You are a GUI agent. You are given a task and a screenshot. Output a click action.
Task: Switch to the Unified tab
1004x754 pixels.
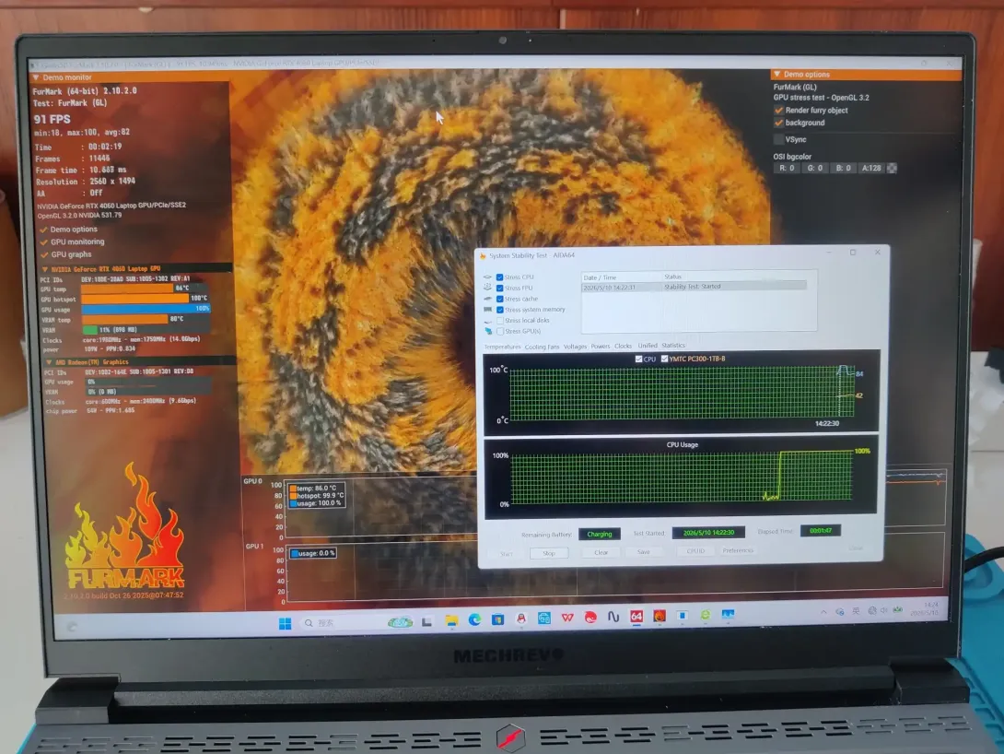click(x=648, y=346)
